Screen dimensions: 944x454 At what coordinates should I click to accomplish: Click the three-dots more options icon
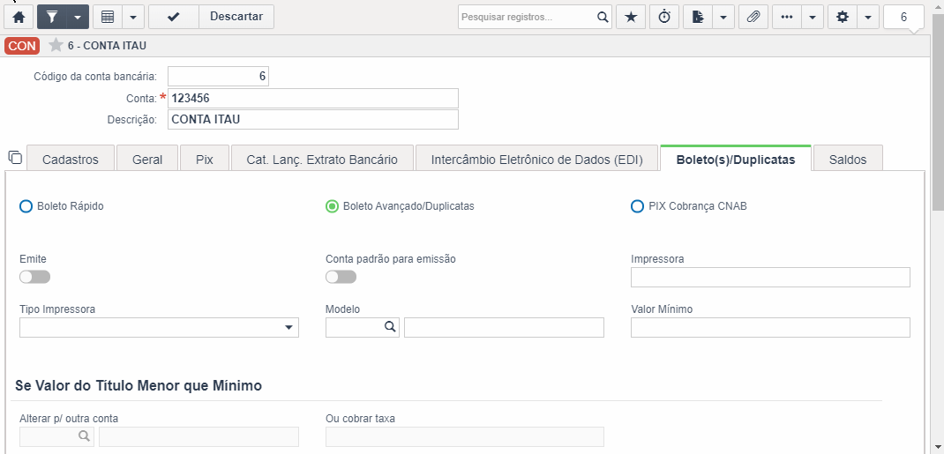(x=787, y=17)
